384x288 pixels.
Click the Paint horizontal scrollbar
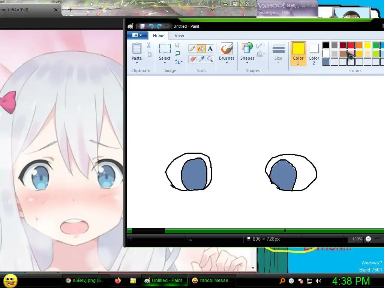click(x=274, y=231)
